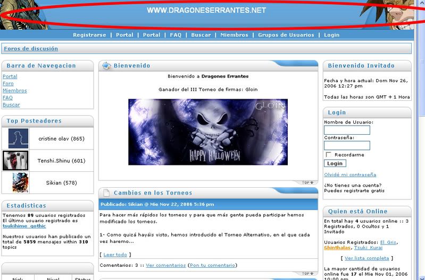This screenshot has height=280, width=425.
Task: Click the vertical scrollbar on the right edge
Action: (422, 140)
